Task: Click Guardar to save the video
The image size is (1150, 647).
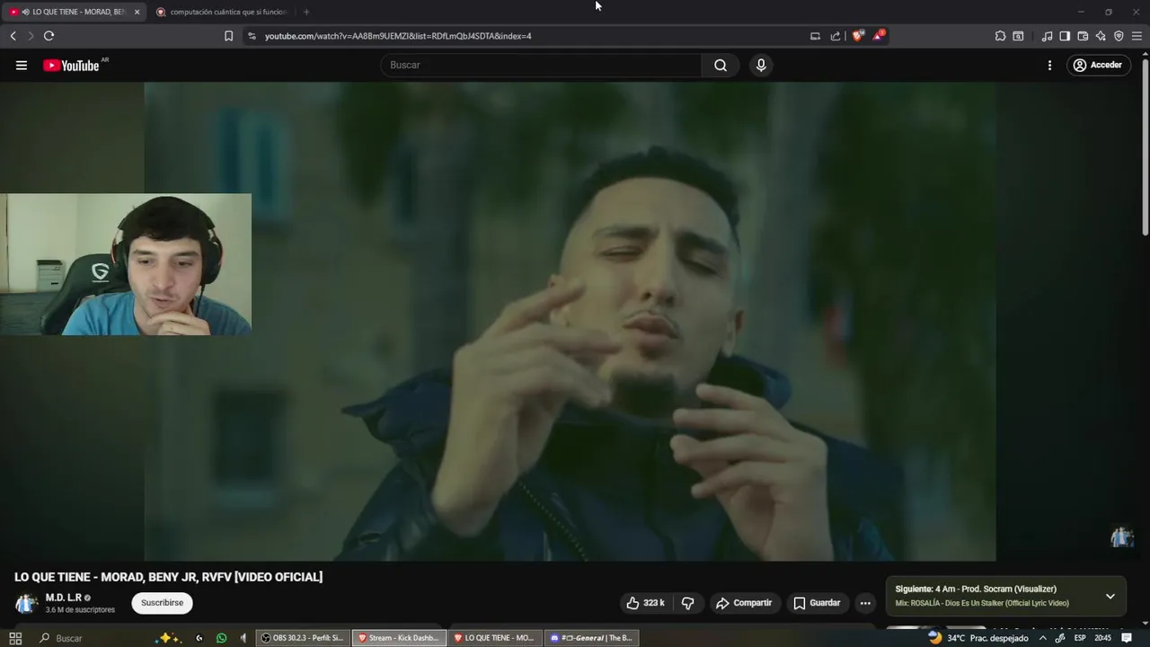Action: click(x=817, y=603)
